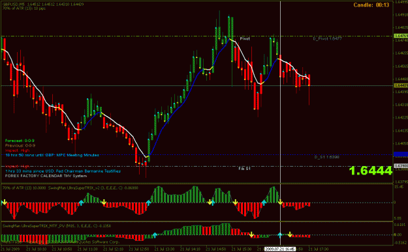
Task: Click 'FOREX FACTORY CALENDAR THV System' label
Action: pos(46,176)
